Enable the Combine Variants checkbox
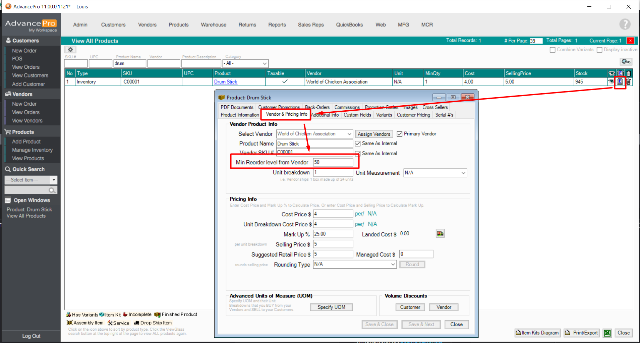The width and height of the screenshot is (640, 343). tap(552, 50)
